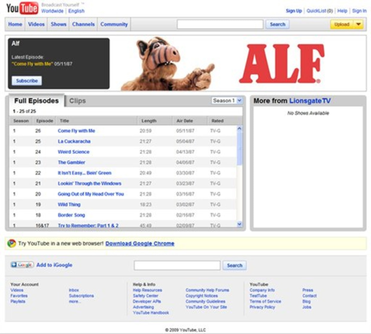Subscribe to the Alf show
The image size is (371, 334).
coord(27,81)
